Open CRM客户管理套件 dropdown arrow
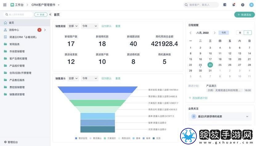Viewport: 256px width, 146px height. tap(59, 5)
